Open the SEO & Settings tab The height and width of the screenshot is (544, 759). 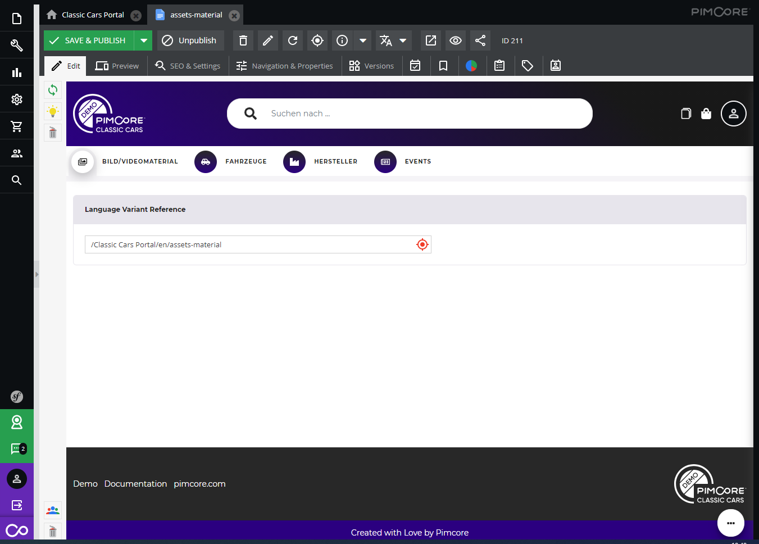(188, 66)
